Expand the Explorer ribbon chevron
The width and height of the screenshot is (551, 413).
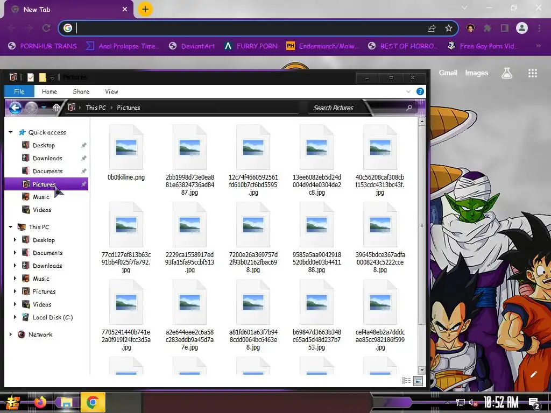pyautogui.click(x=408, y=91)
